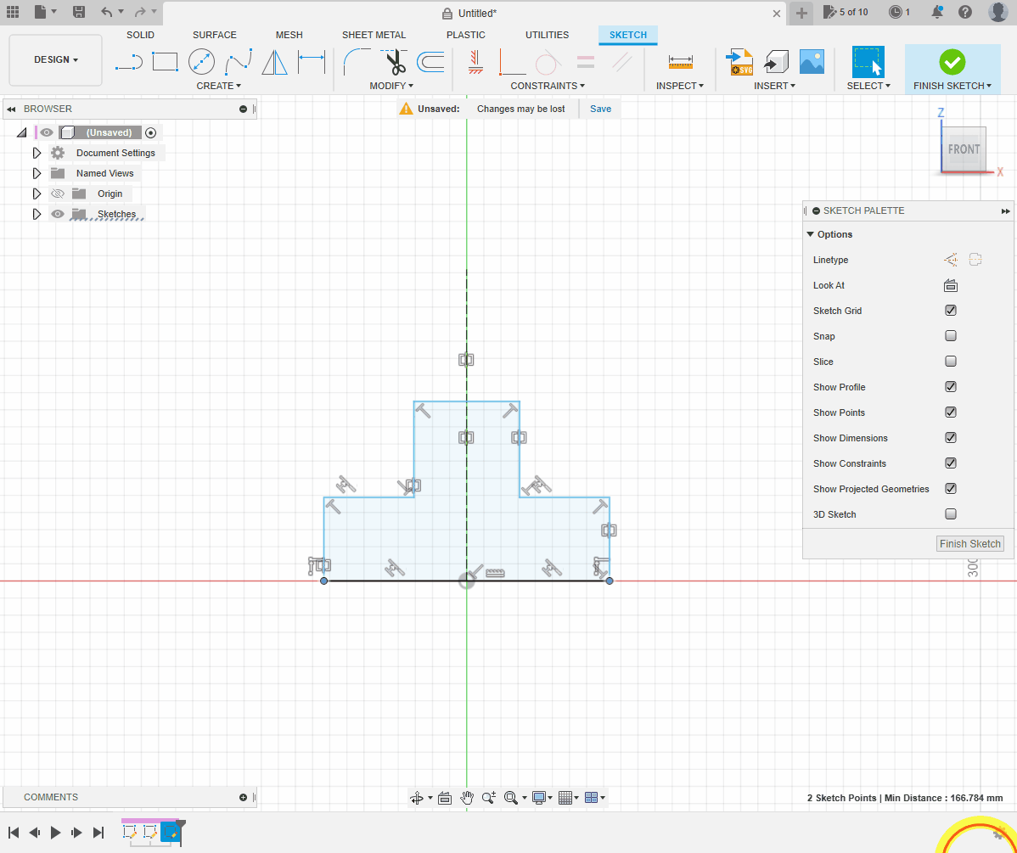Activate the Trim scissors tool

[395, 62]
